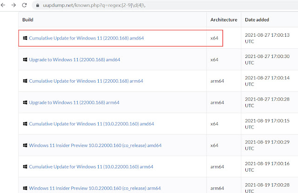
Task: View site security via the padlock icon
Action: tap(38, 5)
